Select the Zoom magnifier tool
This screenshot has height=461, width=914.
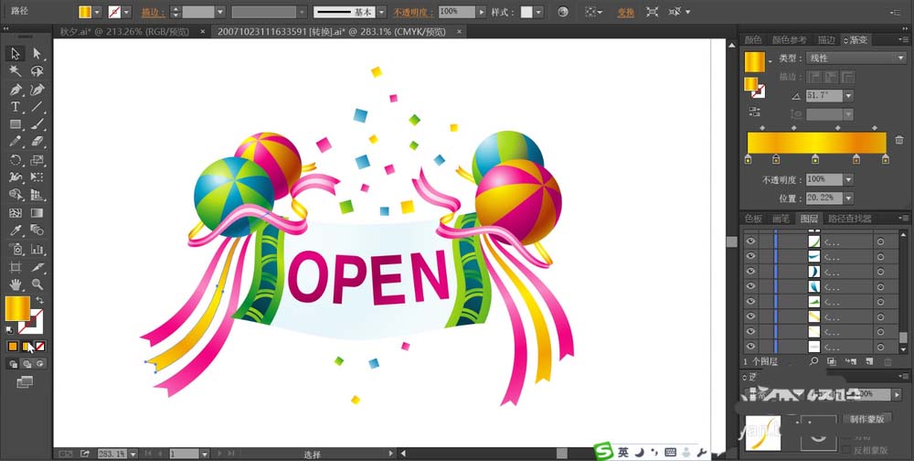pos(37,284)
